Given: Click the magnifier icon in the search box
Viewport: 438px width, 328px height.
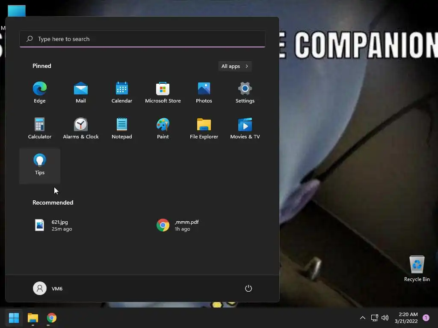Looking at the screenshot, I should pyautogui.click(x=30, y=39).
